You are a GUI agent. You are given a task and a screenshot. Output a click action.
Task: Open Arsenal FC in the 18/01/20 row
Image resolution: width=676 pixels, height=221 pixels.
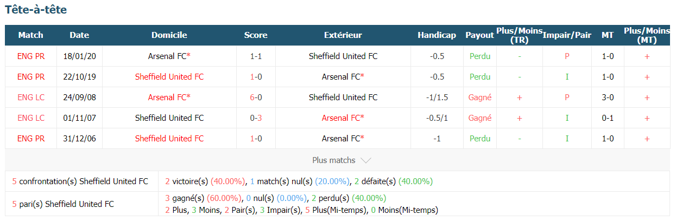tap(169, 56)
